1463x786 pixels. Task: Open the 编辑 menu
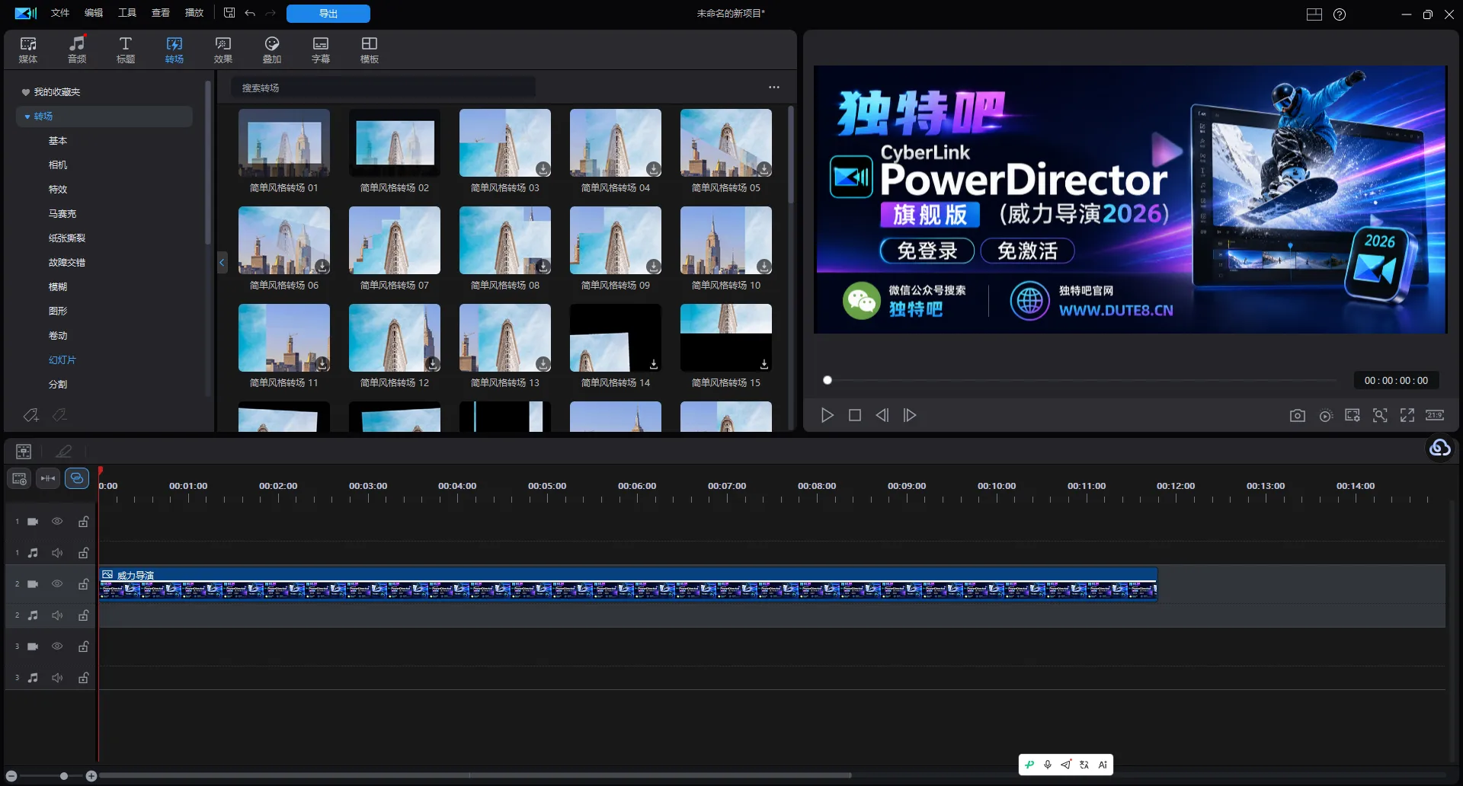(94, 13)
